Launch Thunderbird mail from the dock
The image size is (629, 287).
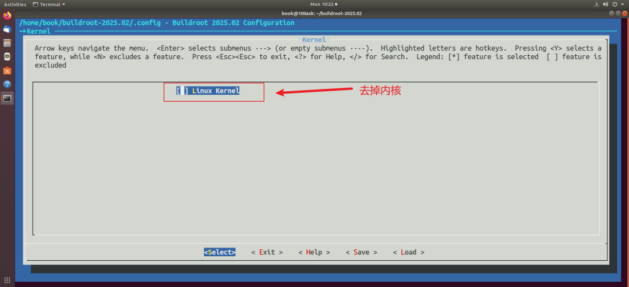tap(7, 29)
